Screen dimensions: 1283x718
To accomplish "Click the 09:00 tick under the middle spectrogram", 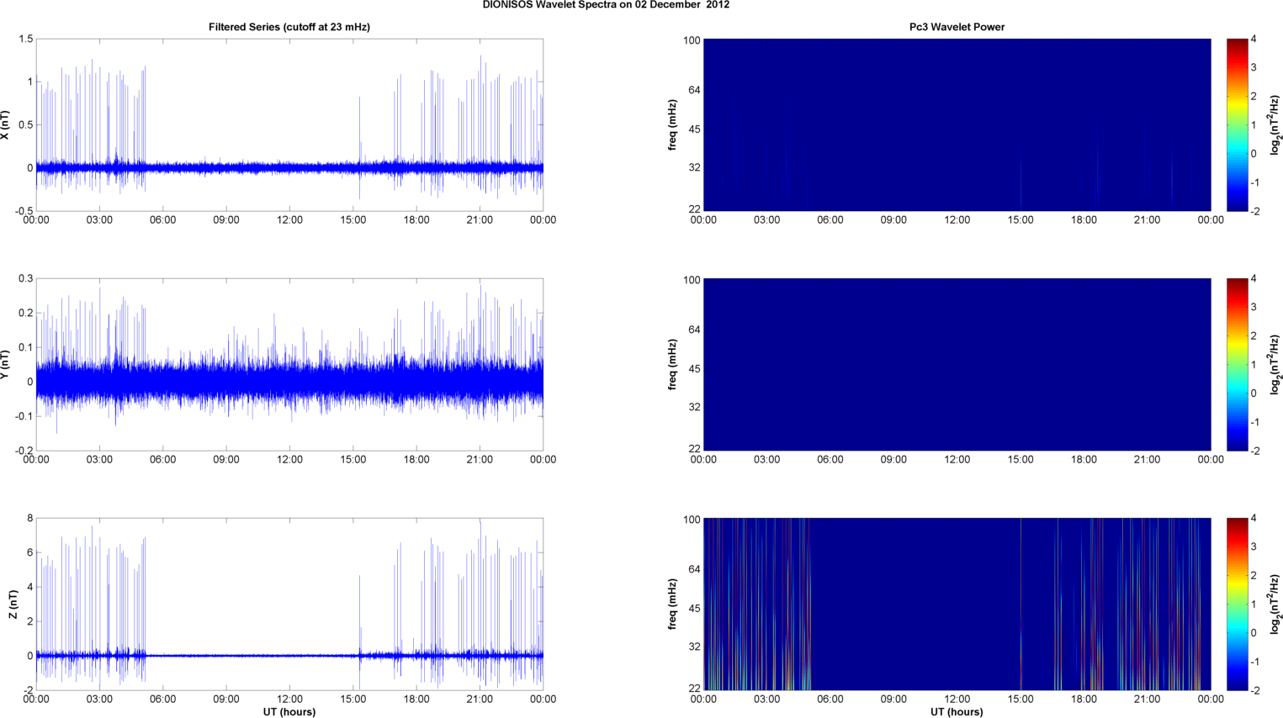I will pyautogui.click(x=893, y=460).
